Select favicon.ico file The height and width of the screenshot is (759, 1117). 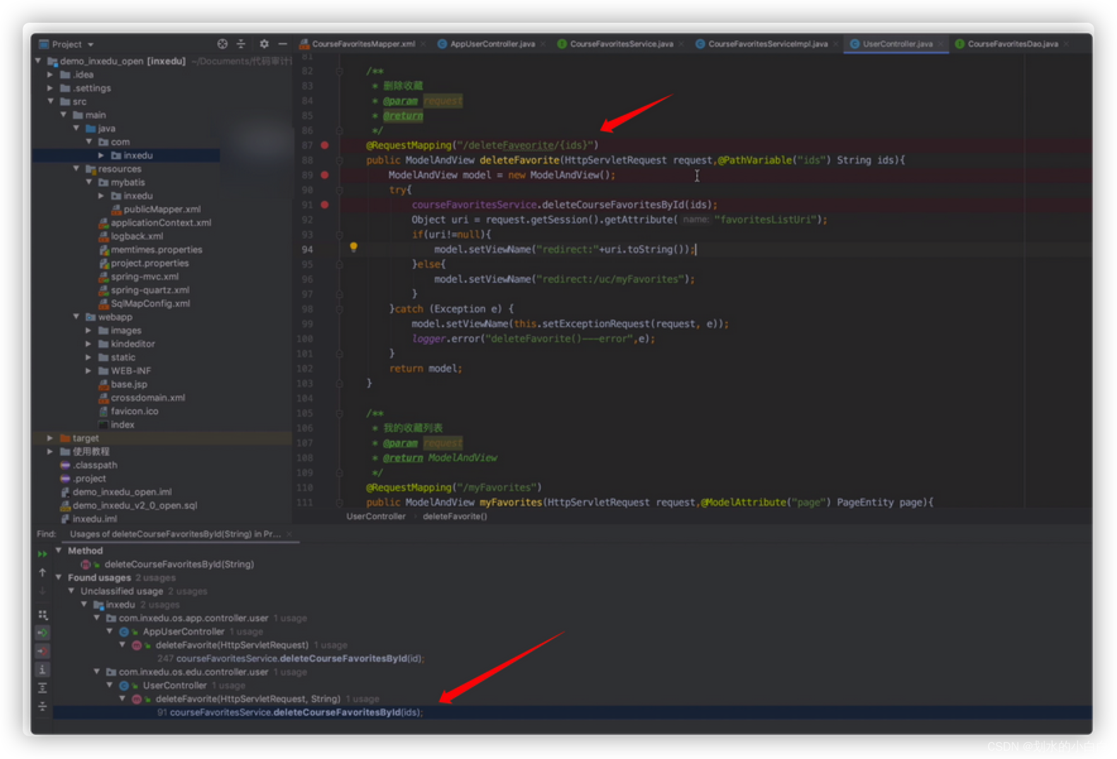pyautogui.click(x=135, y=411)
